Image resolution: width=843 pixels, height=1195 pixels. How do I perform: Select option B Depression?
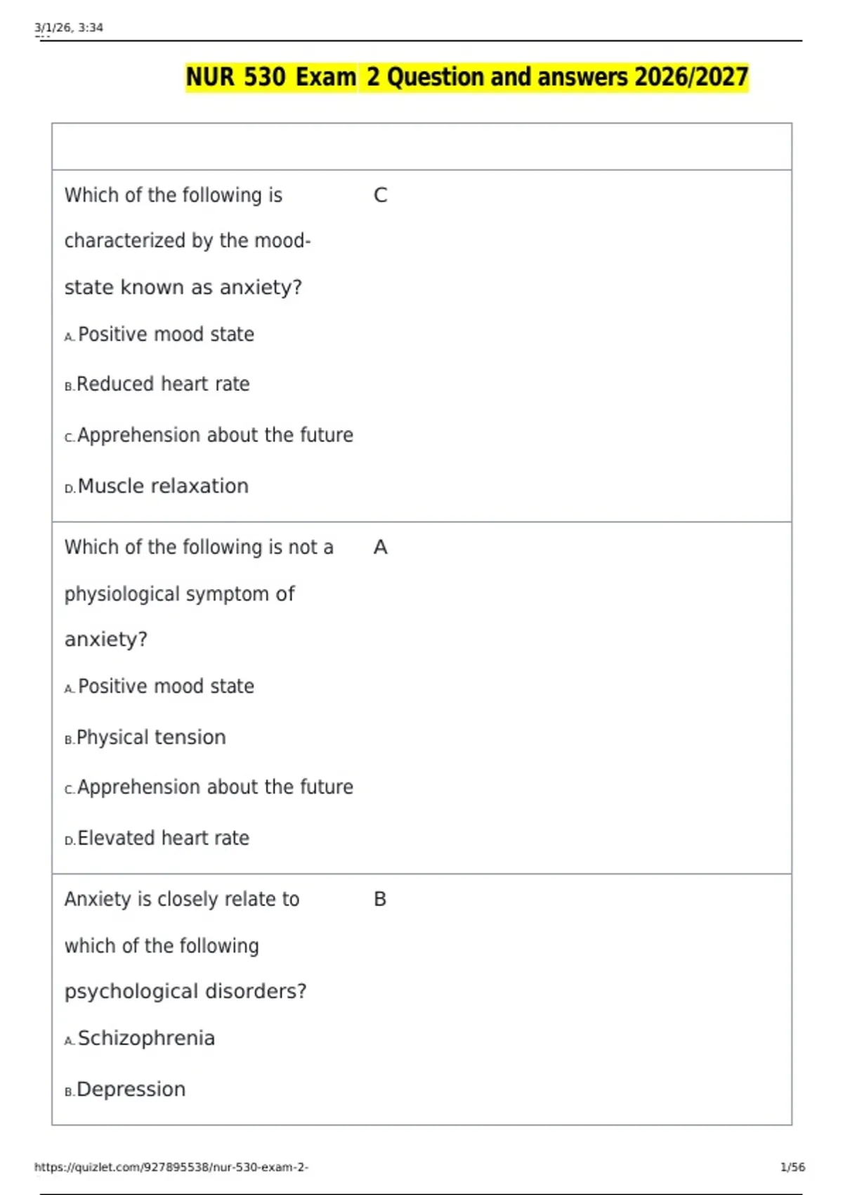tap(125, 1089)
